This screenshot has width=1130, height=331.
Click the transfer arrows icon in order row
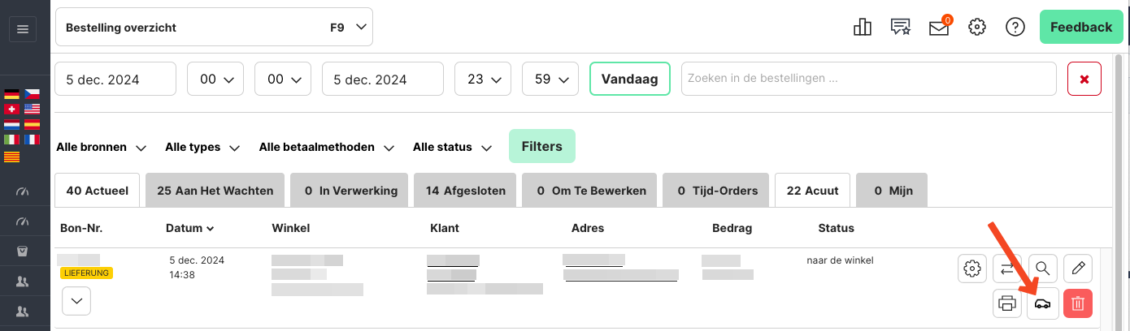tap(1007, 267)
